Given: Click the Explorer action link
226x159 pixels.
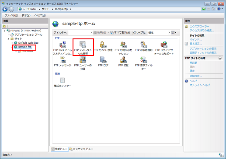Looking at the screenshot, I should coord(199,26).
